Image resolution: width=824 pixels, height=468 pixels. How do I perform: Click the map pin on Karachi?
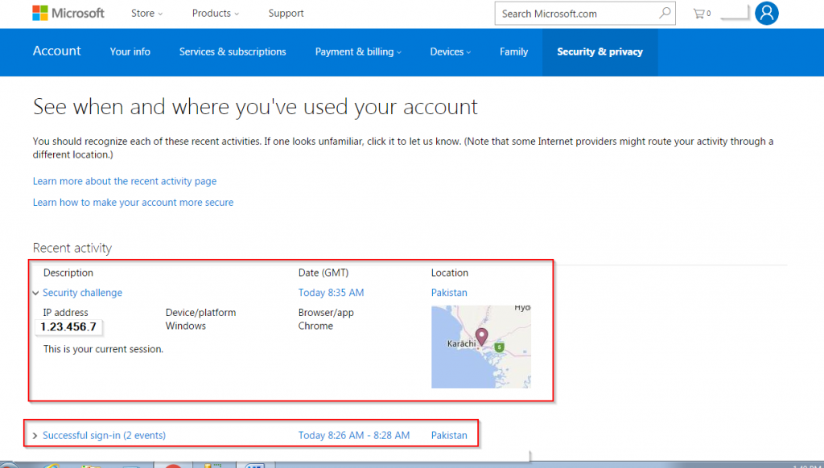click(482, 337)
